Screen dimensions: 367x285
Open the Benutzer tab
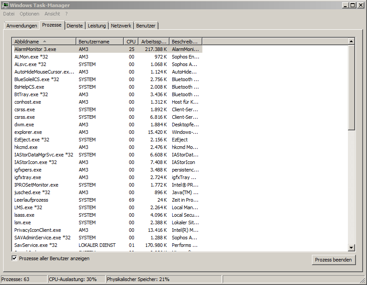(146, 26)
